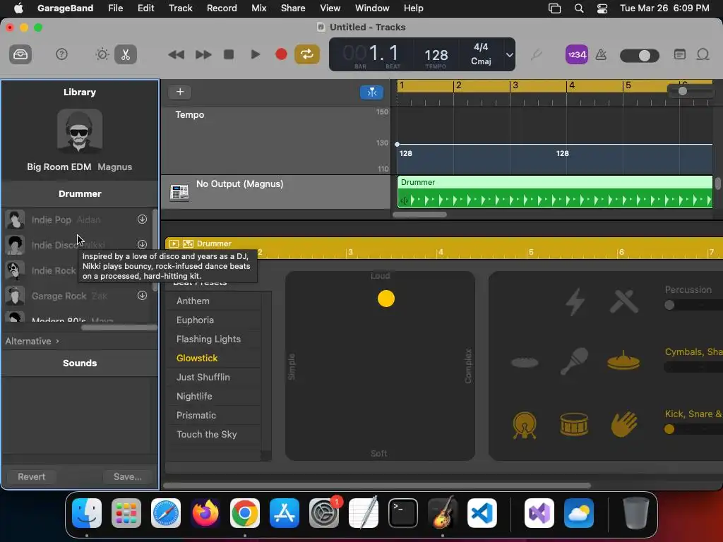Add a new track with the plus button

click(180, 92)
